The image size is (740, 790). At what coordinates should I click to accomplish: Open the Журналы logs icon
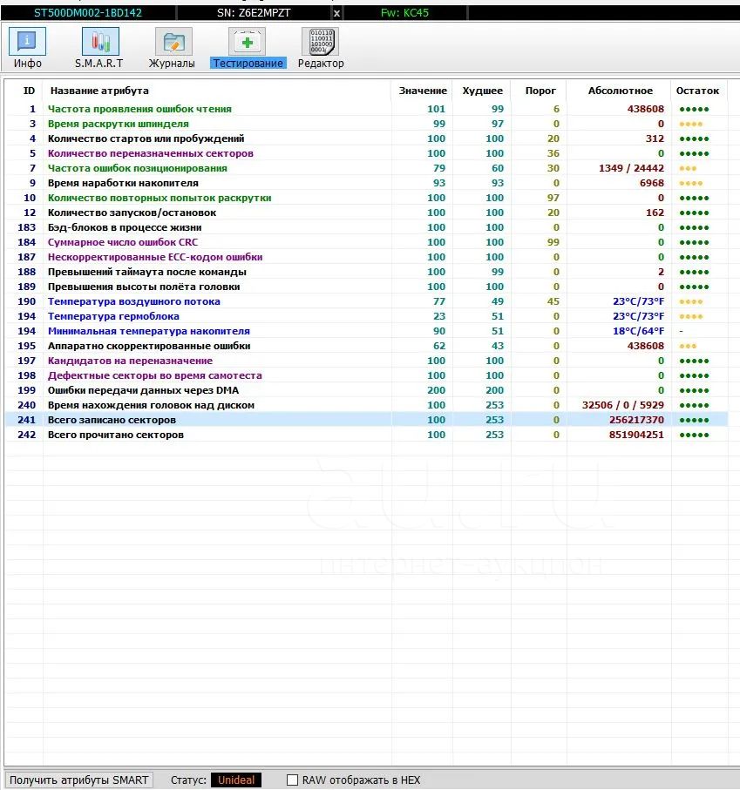tap(173, 41)
